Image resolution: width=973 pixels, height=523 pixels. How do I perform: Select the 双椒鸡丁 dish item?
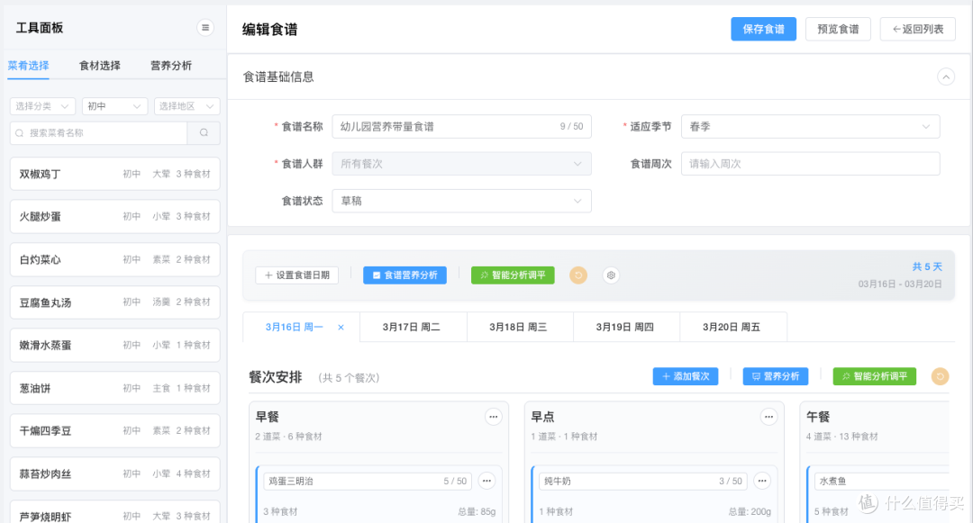coord(114,174)
